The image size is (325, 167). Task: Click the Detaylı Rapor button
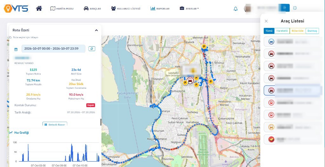(x=55, y=124)
